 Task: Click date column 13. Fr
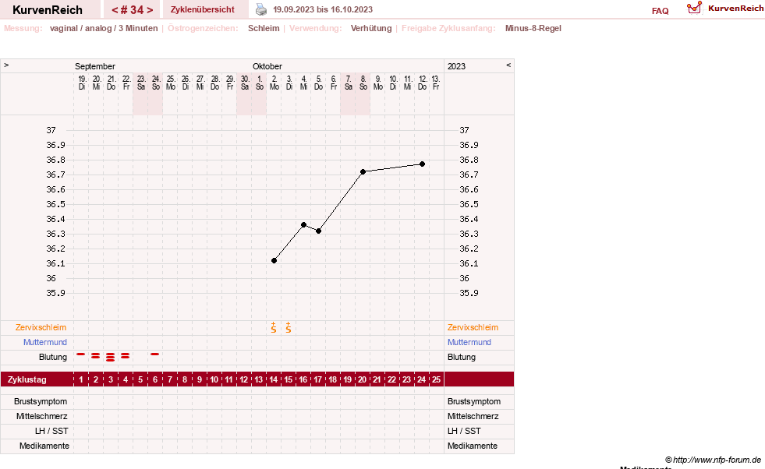[436, 83]
